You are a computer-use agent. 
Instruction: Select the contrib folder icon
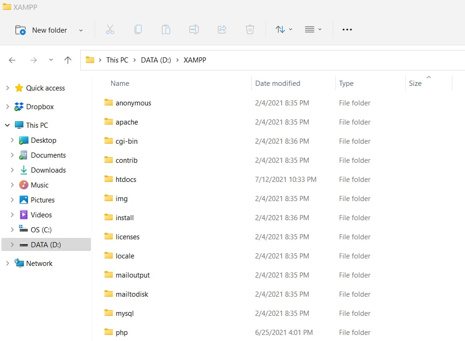pos(109,160)
